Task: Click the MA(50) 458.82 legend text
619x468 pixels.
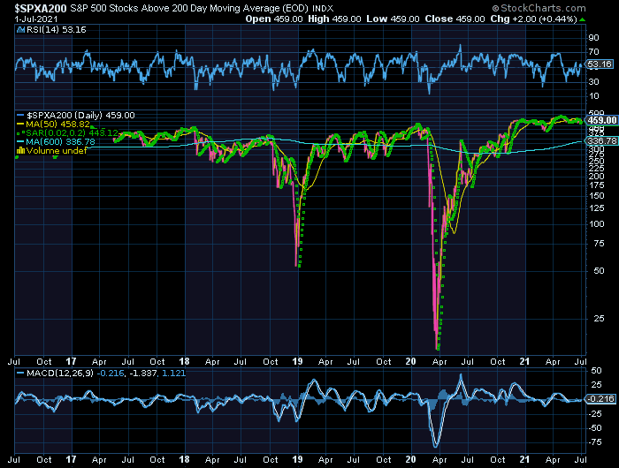Action: [57, 125]
